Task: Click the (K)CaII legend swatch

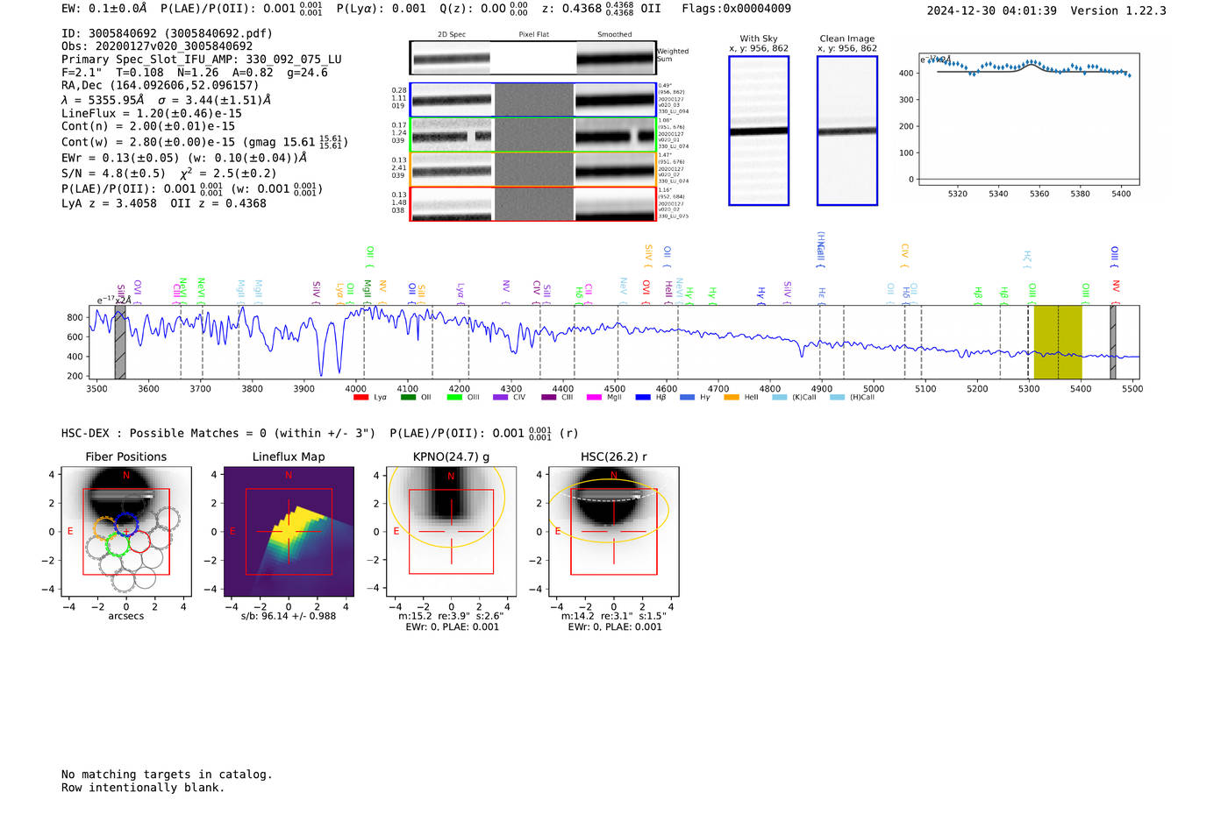Action: [779, 397]
